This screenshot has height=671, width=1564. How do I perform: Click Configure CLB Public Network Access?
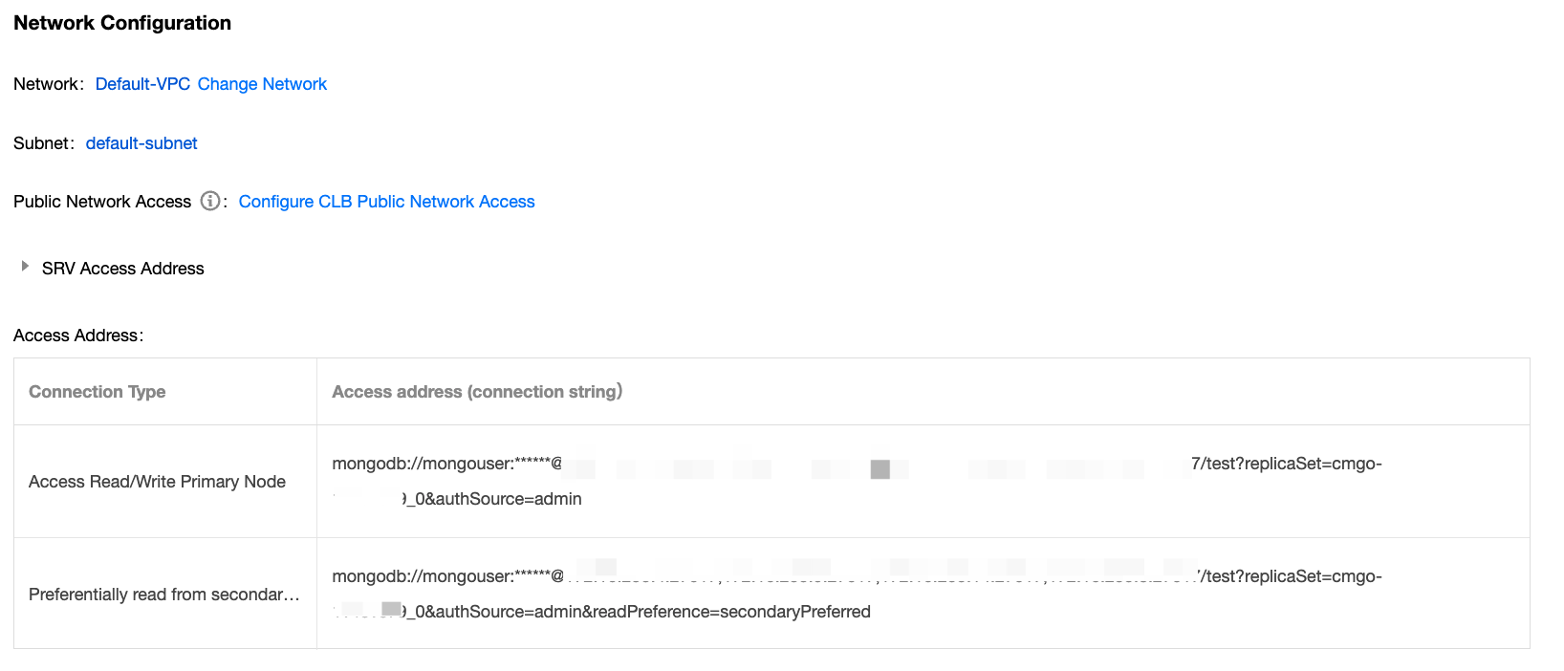coord(386,202)
